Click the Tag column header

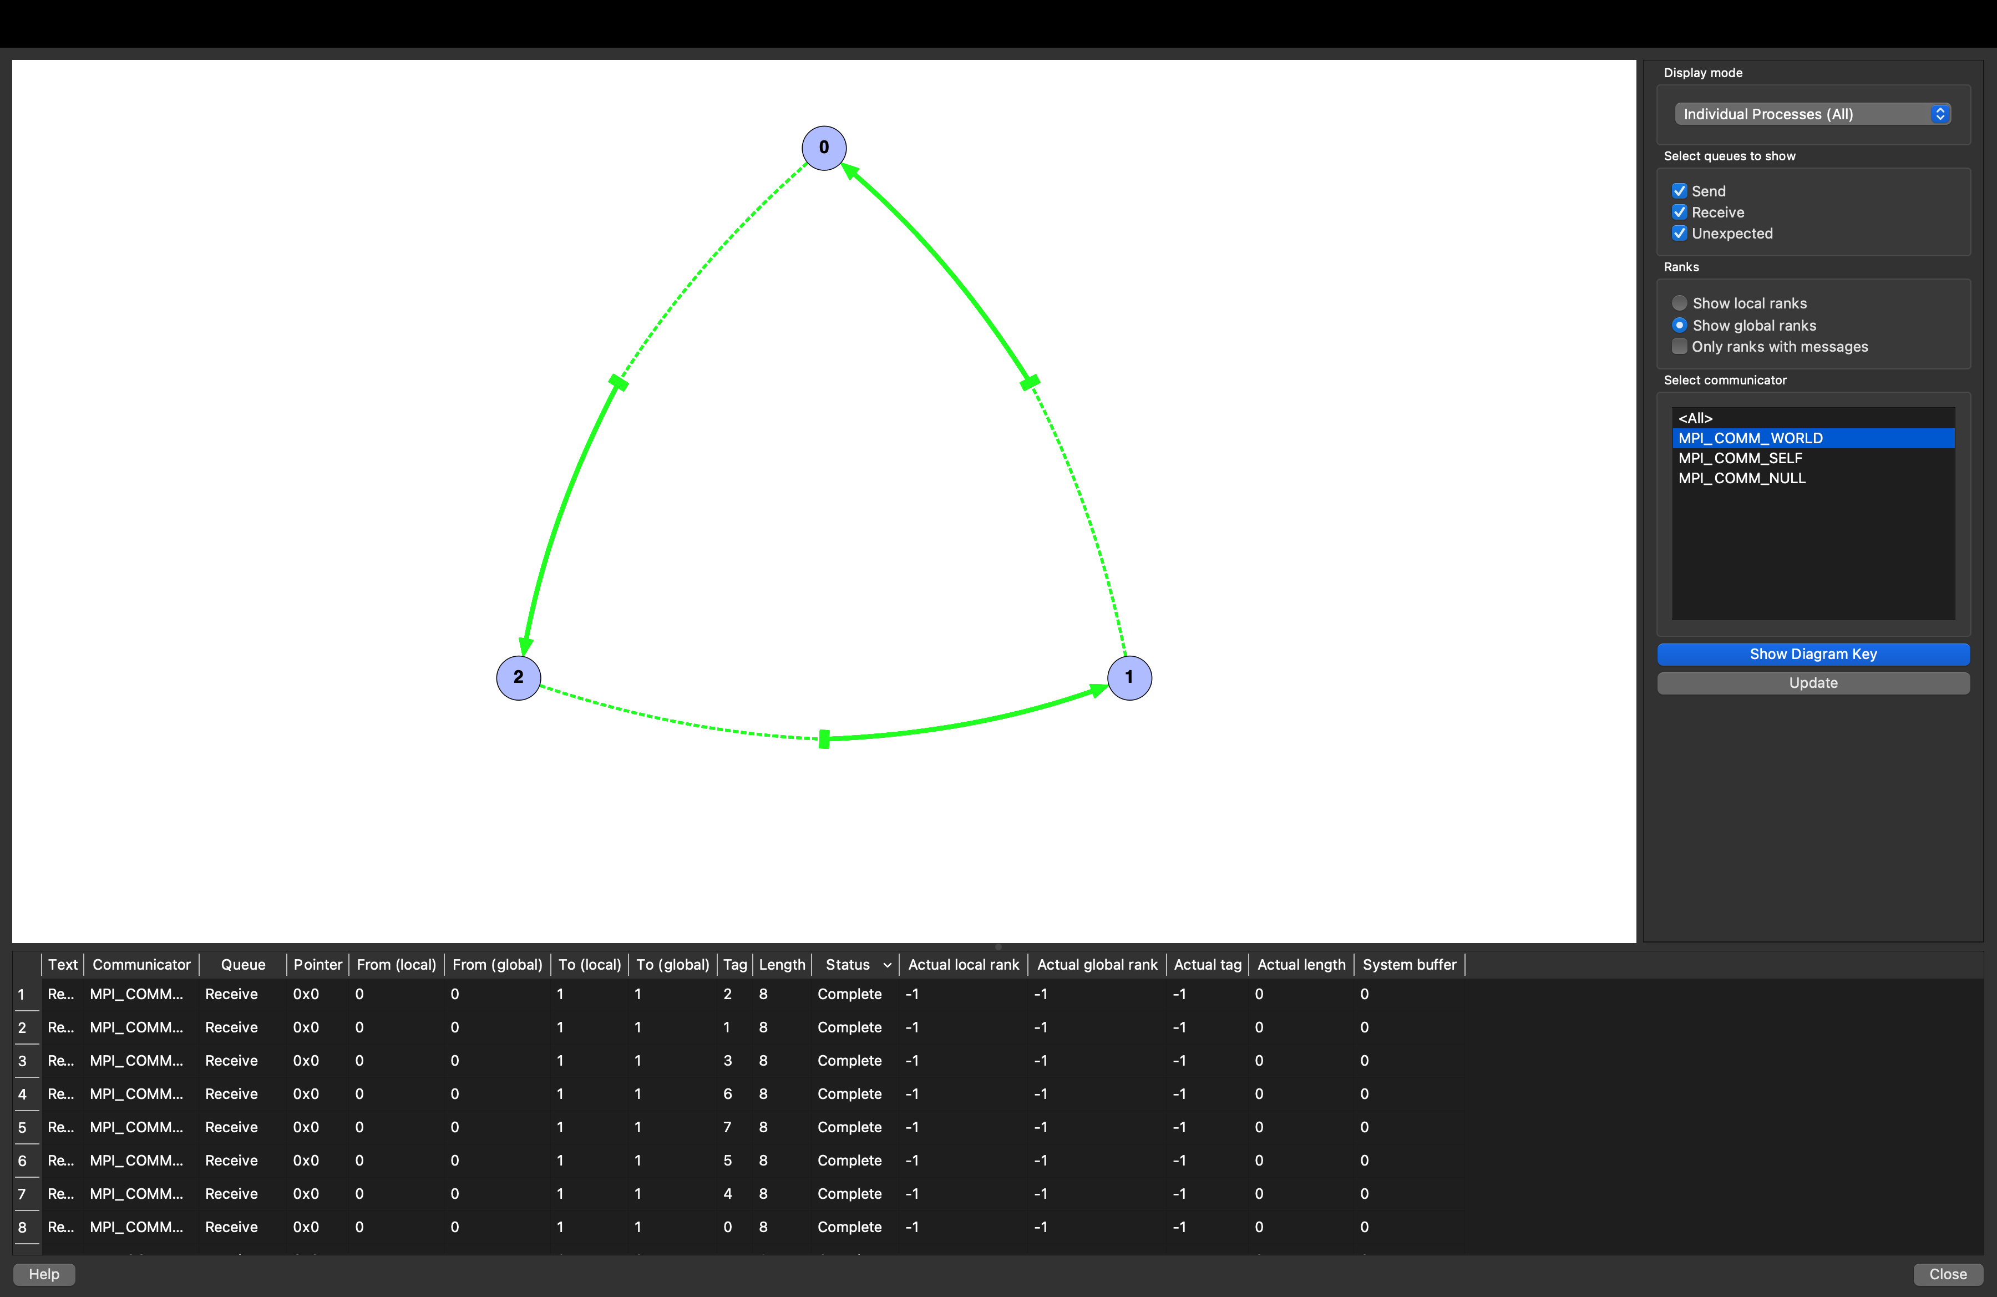(x=734, y=965)
